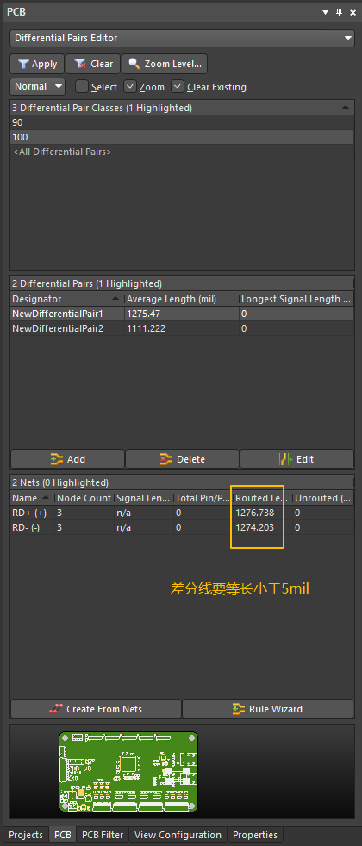Click the Edit differential pair icon

(286, 459)
